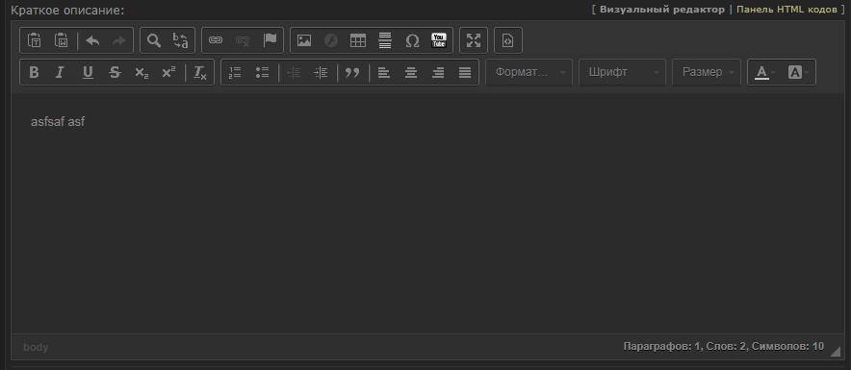The image size is (851, 370).
Task: Click the Decrease indent icon
Action: 294,72
